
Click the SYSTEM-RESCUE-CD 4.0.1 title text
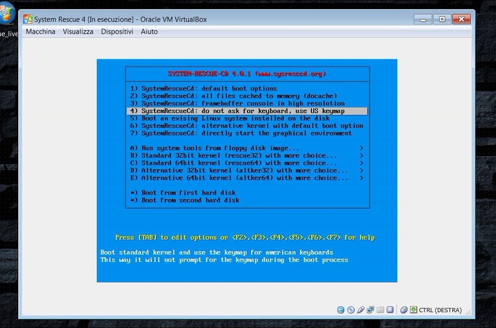(x=247, y=74)
